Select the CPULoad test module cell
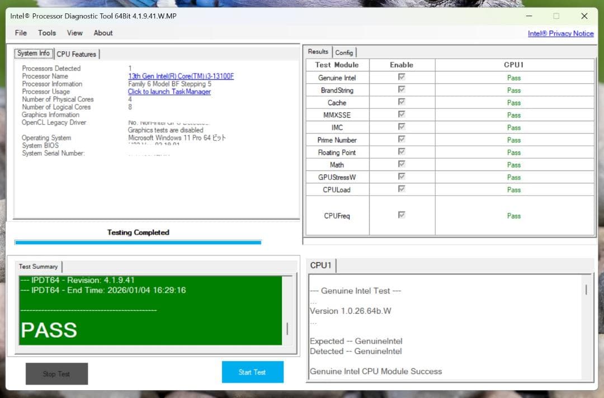Screen dimensions: 604x398 [x=337, y=189]
